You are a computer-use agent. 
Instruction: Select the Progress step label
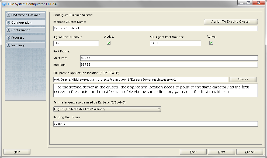click(18, 38)
